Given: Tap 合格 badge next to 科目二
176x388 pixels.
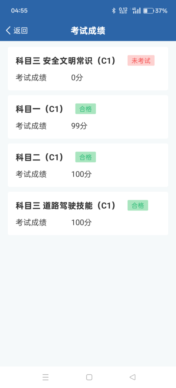Looking at the screenshot, I should coord(86,157).
